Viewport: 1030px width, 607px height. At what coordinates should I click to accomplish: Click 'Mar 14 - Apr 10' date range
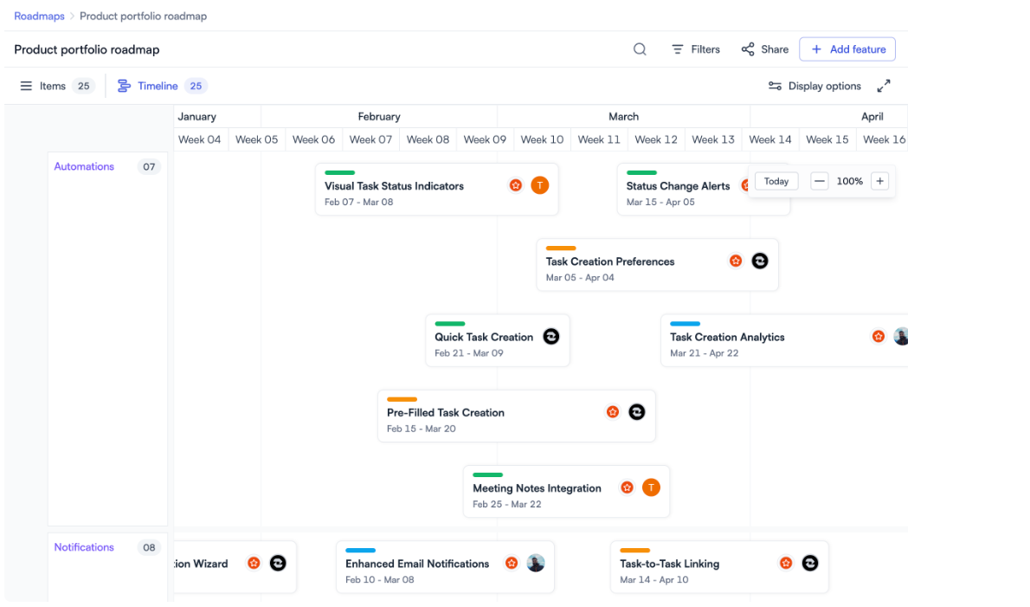(654, 580)
